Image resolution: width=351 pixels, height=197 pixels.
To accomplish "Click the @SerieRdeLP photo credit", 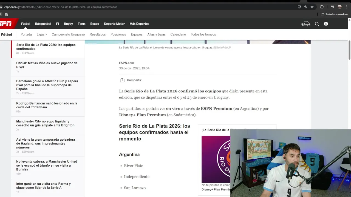I will (222, 48).
